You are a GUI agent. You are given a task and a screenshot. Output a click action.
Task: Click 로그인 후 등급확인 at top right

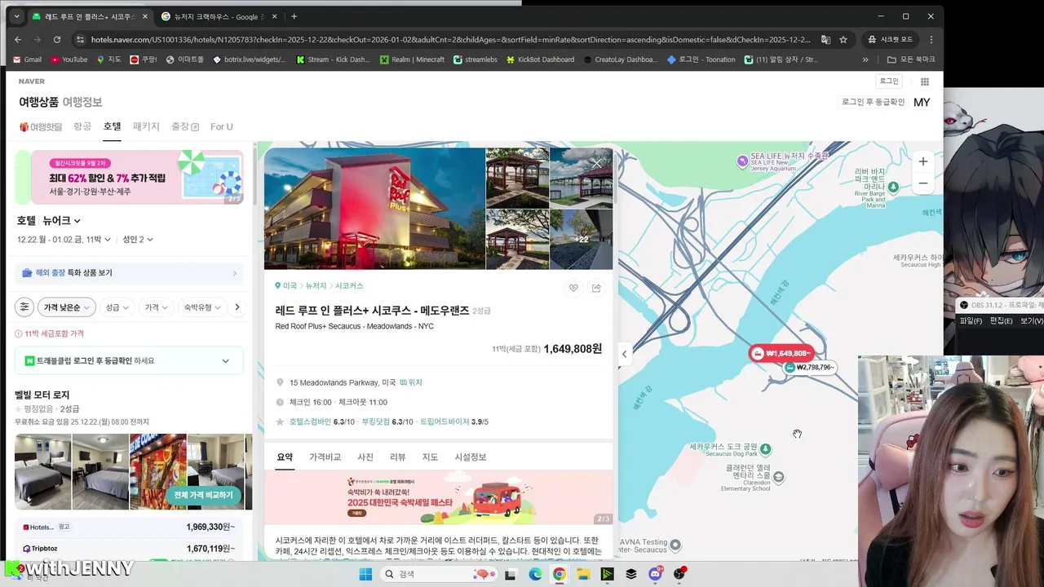[874, 102]
